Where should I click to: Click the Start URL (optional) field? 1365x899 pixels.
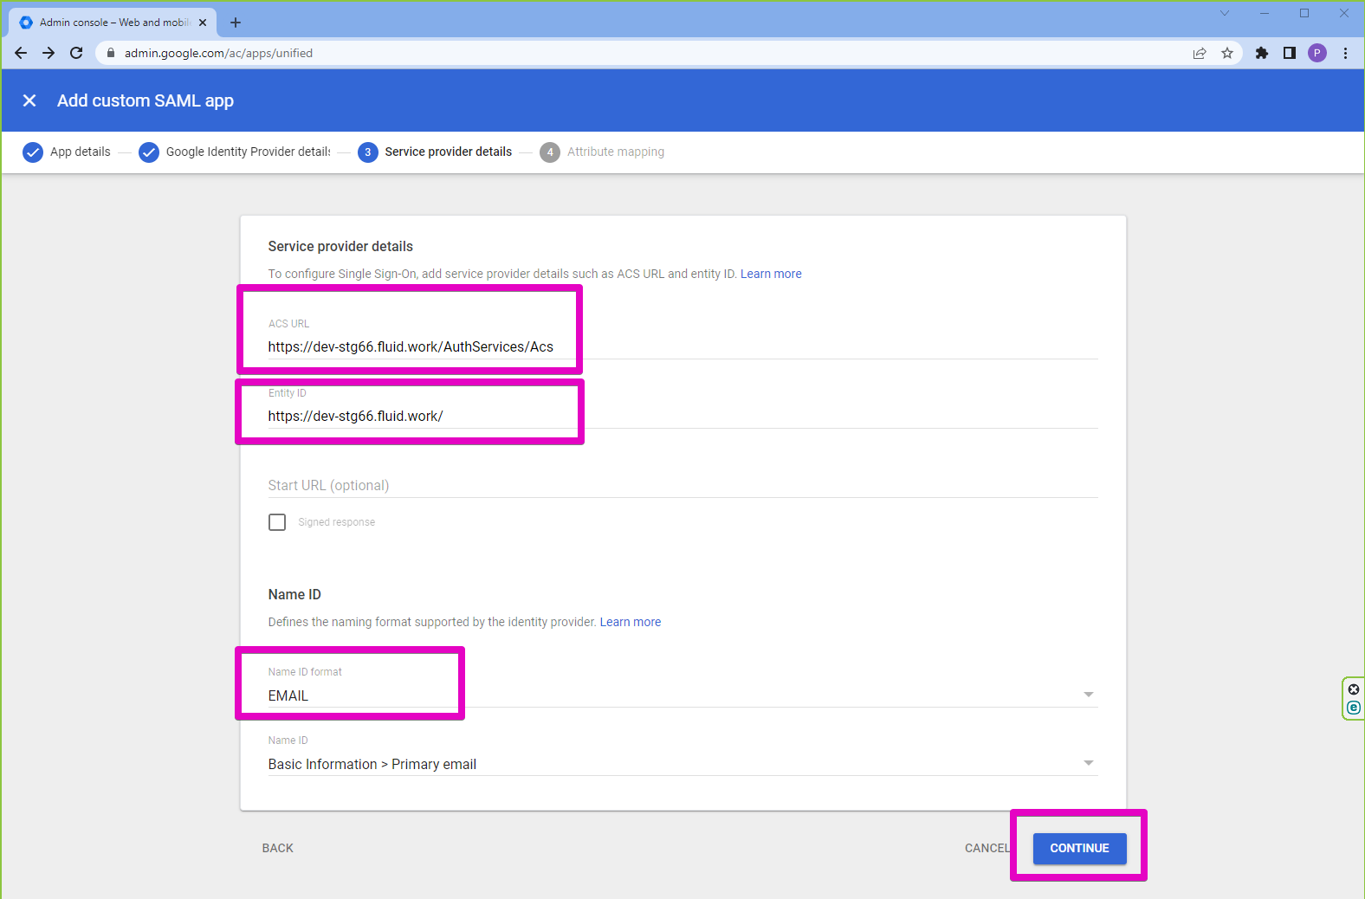tap(681, 485)
